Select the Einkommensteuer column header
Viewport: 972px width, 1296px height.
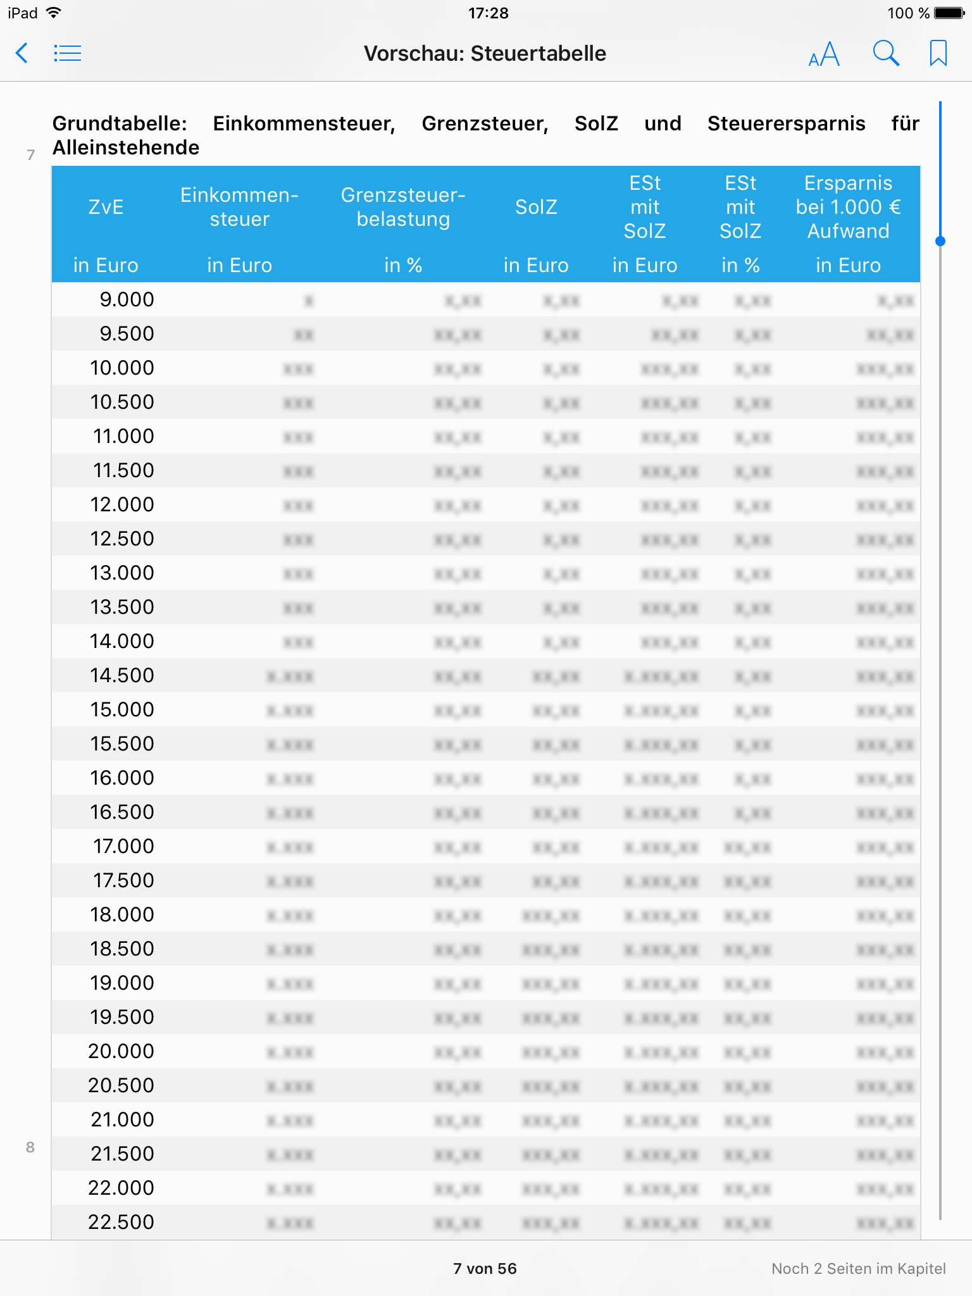(x=239, y=207)
